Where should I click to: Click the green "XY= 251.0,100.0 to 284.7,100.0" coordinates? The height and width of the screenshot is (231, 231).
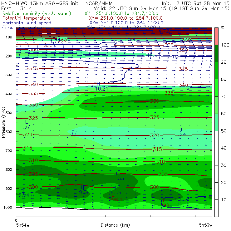(x=121, y=13)
